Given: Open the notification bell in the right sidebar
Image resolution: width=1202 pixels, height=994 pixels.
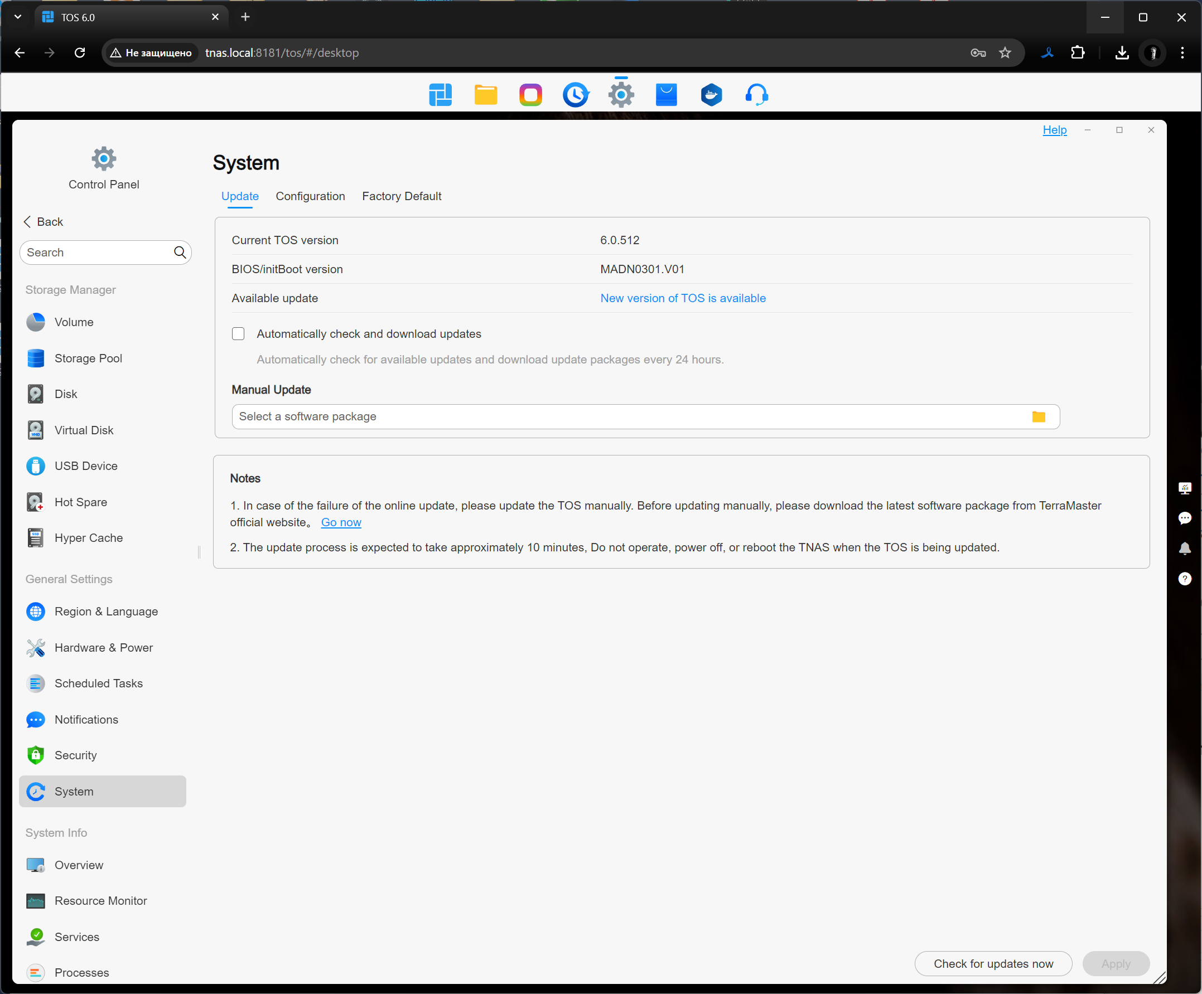Looking at the screenshot, I should [x=1184, y=549].
